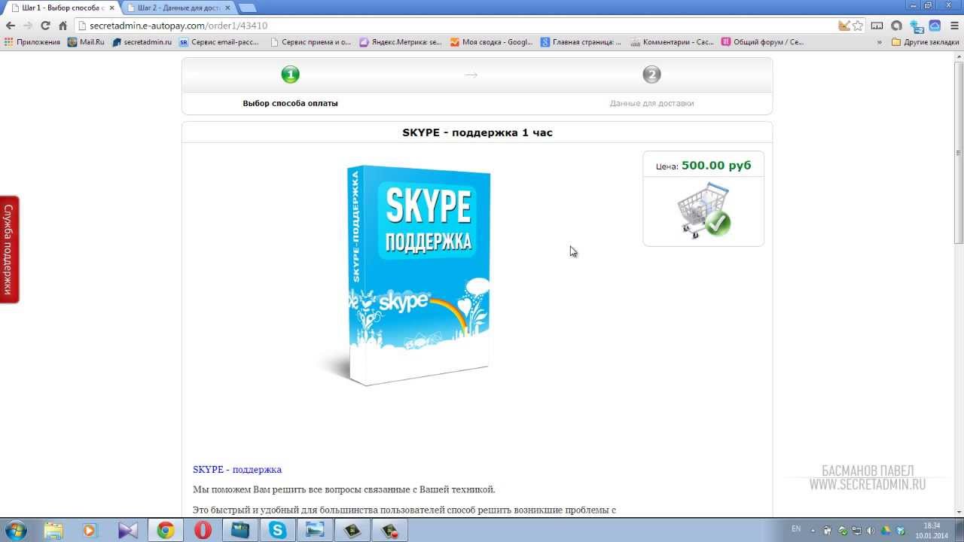The image size is (964, 542).
Task: Click the blue network extension icon
Action: [916, 26]
